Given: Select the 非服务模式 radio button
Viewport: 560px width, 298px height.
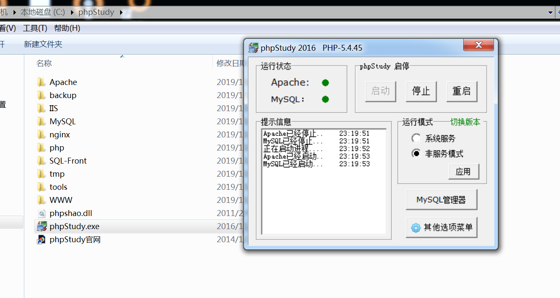Looking at the screenshot, I should pyautogui.click(x=416, y=153).
